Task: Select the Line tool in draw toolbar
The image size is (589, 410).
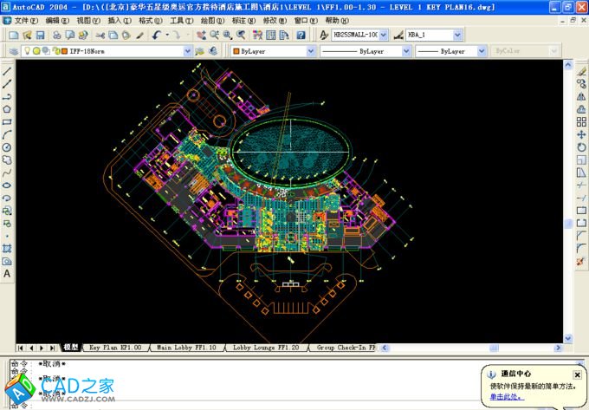Action: [x=7, y=71]
